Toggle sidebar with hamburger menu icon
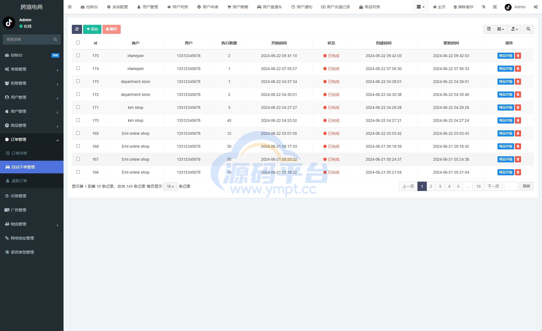 [70, 7]
